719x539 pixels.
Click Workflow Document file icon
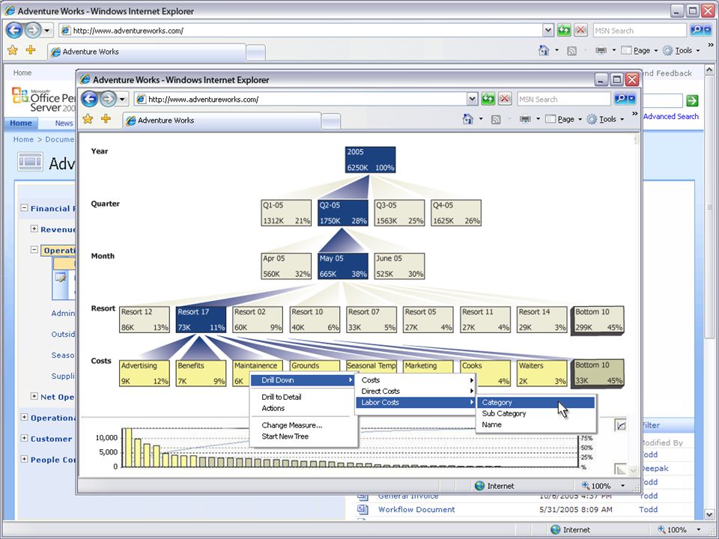point(362,509)
